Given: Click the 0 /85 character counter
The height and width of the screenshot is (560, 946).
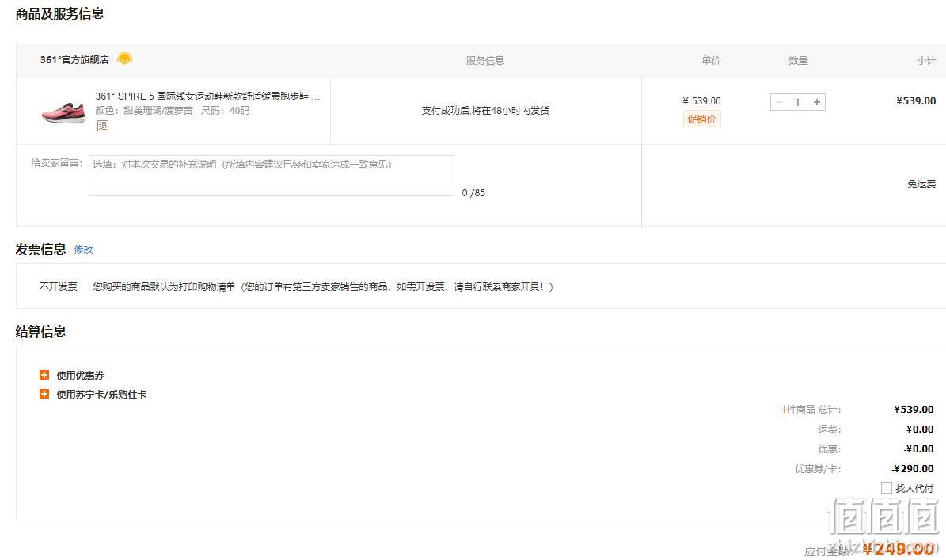Looking at the screenshot, I should (473, 193).
